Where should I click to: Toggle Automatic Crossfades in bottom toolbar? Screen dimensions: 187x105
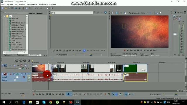point(117,94)
